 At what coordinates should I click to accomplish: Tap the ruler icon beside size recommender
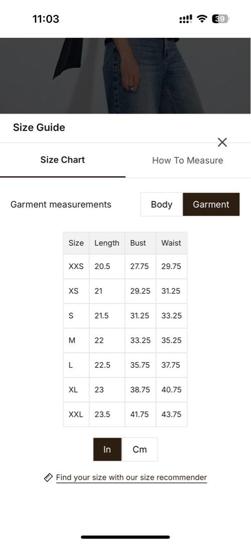(x=48, y=478)
